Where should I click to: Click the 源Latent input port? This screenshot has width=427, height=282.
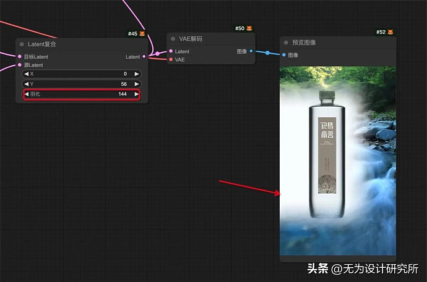click(x=20, y=65)
